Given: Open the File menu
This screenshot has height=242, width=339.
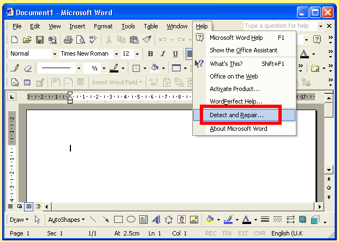Looking at the screenshot, I should pyautogui.click(x=17, y=26).
